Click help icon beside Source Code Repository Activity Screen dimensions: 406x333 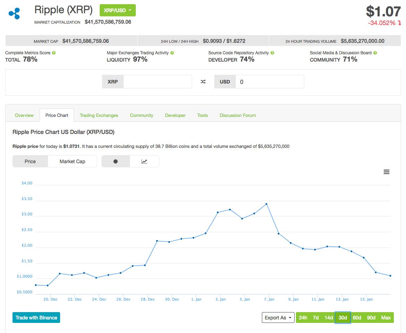coord(272,53)
